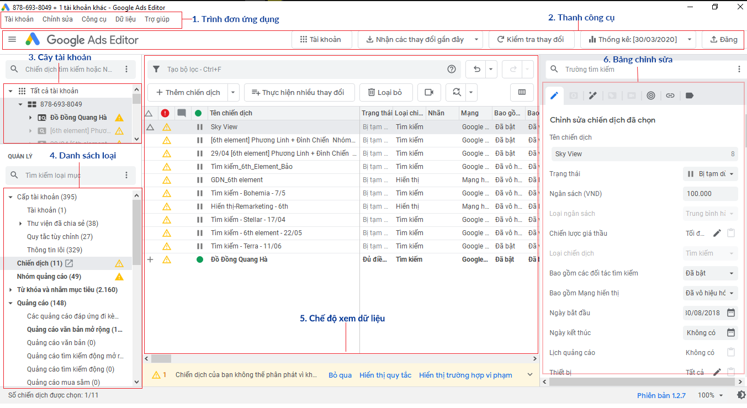Expand Từ khóa và nhắm mục tiêu category
The height and width of the screenshot is (408, 747).
click(x=10, y=290)
